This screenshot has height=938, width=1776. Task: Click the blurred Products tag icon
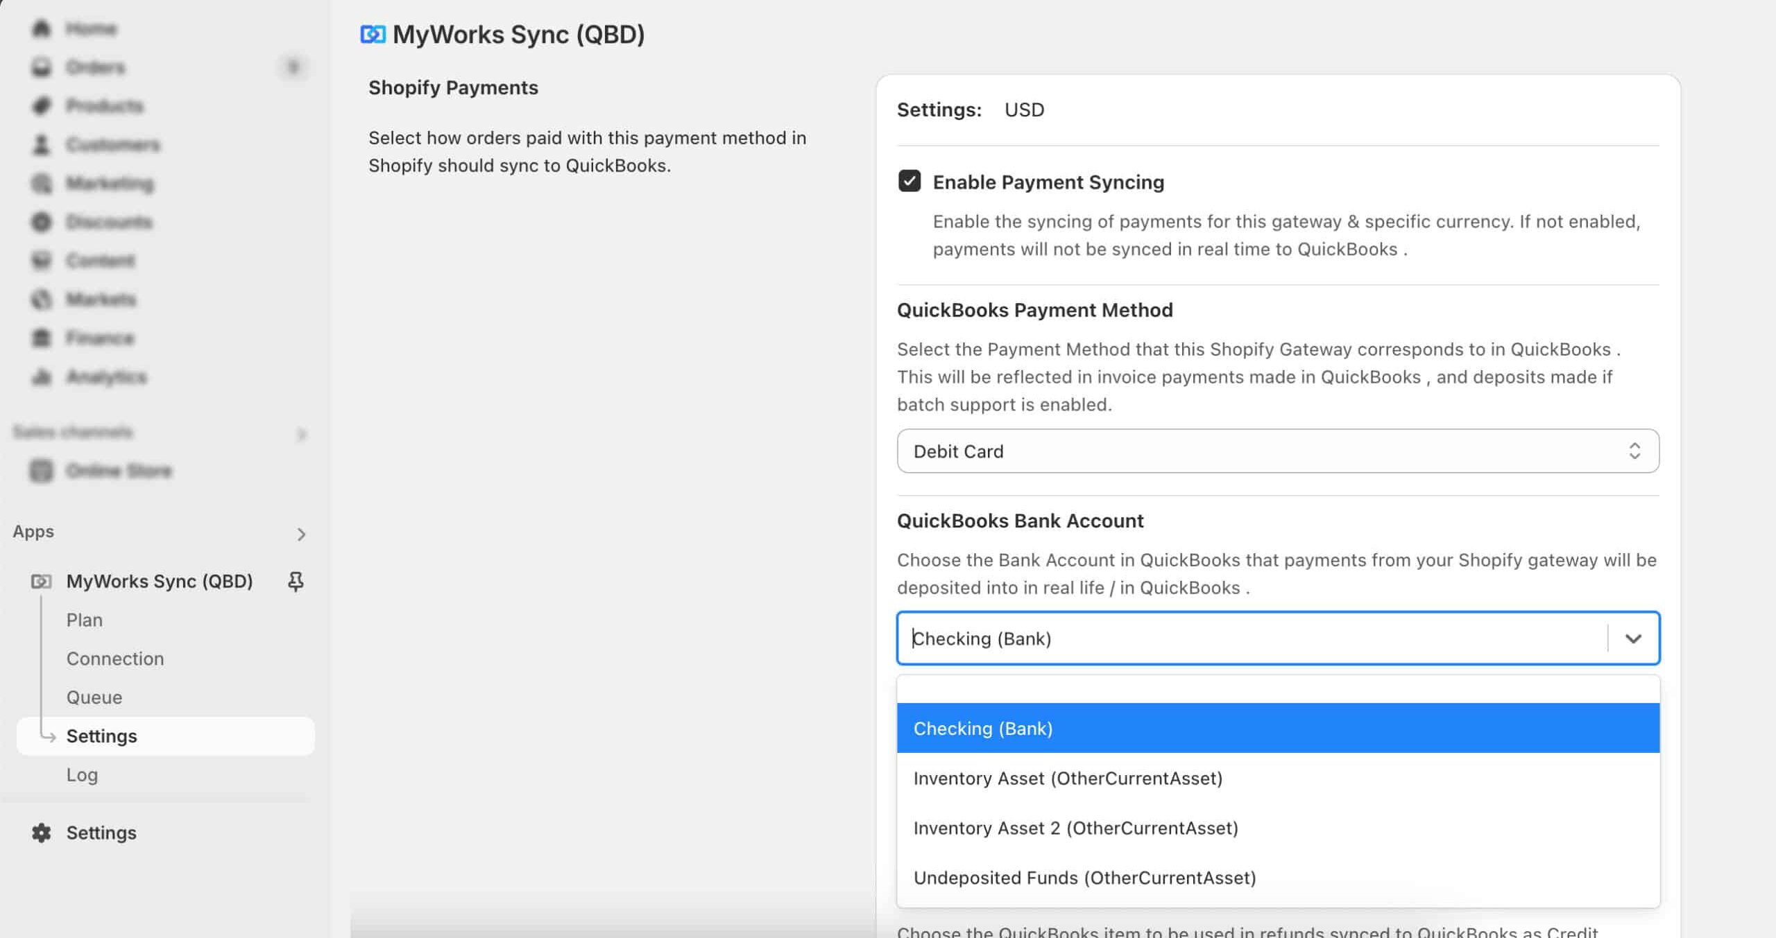coord(42,106)
